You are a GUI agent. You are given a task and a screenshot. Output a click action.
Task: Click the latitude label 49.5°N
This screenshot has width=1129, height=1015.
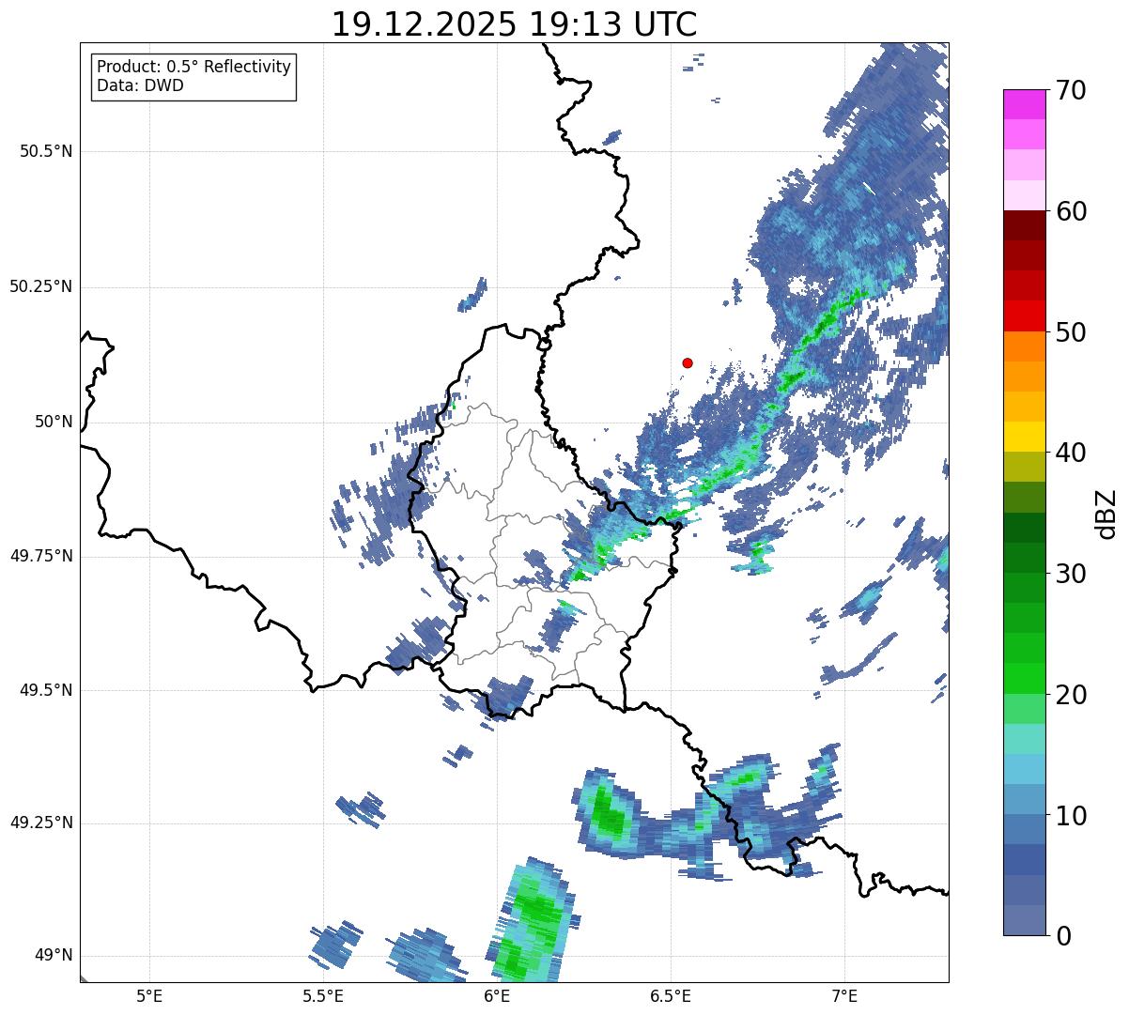[x=46, y=690]
